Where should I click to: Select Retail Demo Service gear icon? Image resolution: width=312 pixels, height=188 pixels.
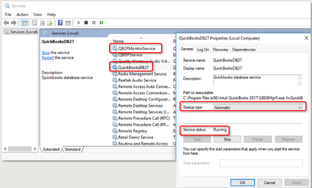click(x=115, y=137)
